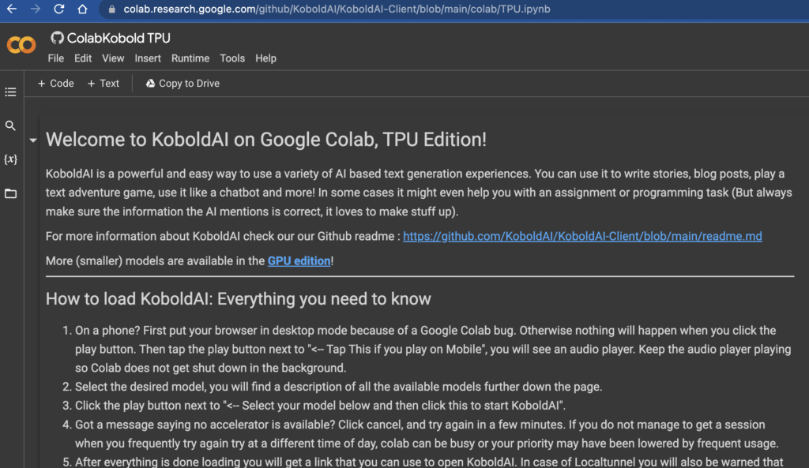Add a text cell with + Text
809x468 pixels.
(x=103, y=83)
